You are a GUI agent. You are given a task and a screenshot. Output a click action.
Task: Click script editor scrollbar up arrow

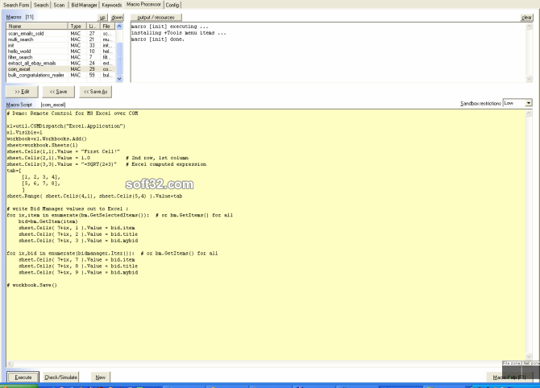(x=529, y=114)
